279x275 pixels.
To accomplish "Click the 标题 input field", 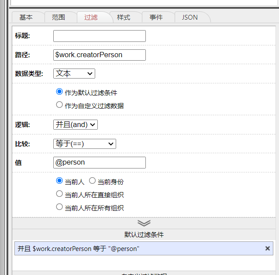I will [x=100, y=36].
